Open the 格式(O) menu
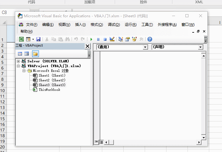 [x=97, y=25]
